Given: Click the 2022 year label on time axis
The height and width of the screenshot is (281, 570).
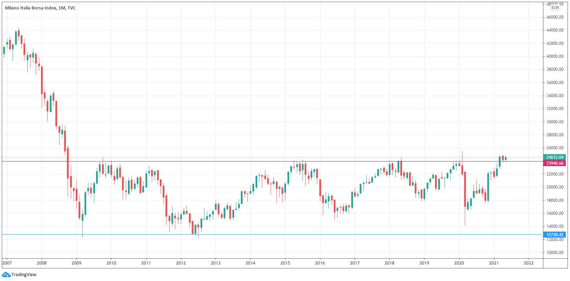Looking at the screenshot, I should click(x=528, y=263).
